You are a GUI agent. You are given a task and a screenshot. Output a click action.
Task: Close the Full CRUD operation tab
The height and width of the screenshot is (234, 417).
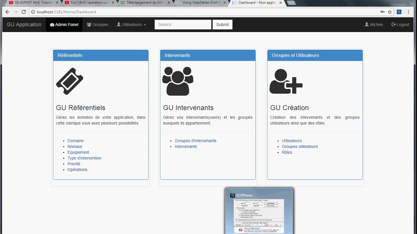(112, 3)
